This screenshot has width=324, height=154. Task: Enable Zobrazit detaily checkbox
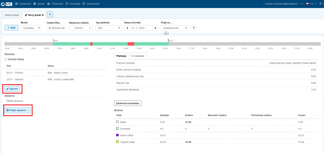click(x=6, y=59)
